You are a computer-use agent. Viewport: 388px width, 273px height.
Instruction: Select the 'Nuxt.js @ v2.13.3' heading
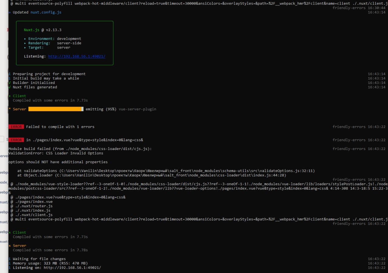click(43, 30)
